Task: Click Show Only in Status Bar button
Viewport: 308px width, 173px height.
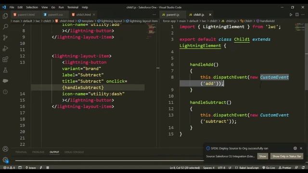Action: tap(287, 156)
